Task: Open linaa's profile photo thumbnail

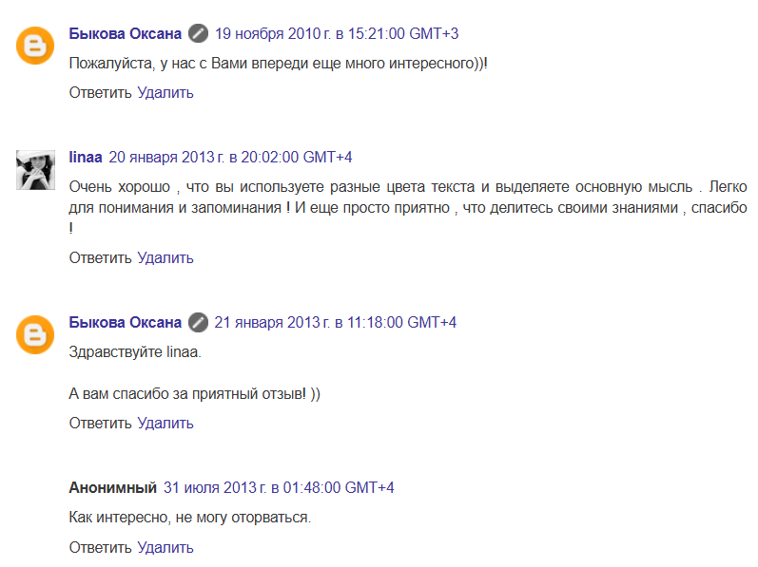Action: click(36, 170)
